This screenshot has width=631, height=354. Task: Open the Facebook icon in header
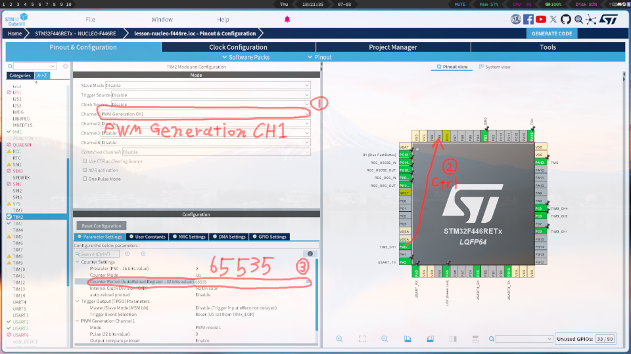tap(528, 20)
